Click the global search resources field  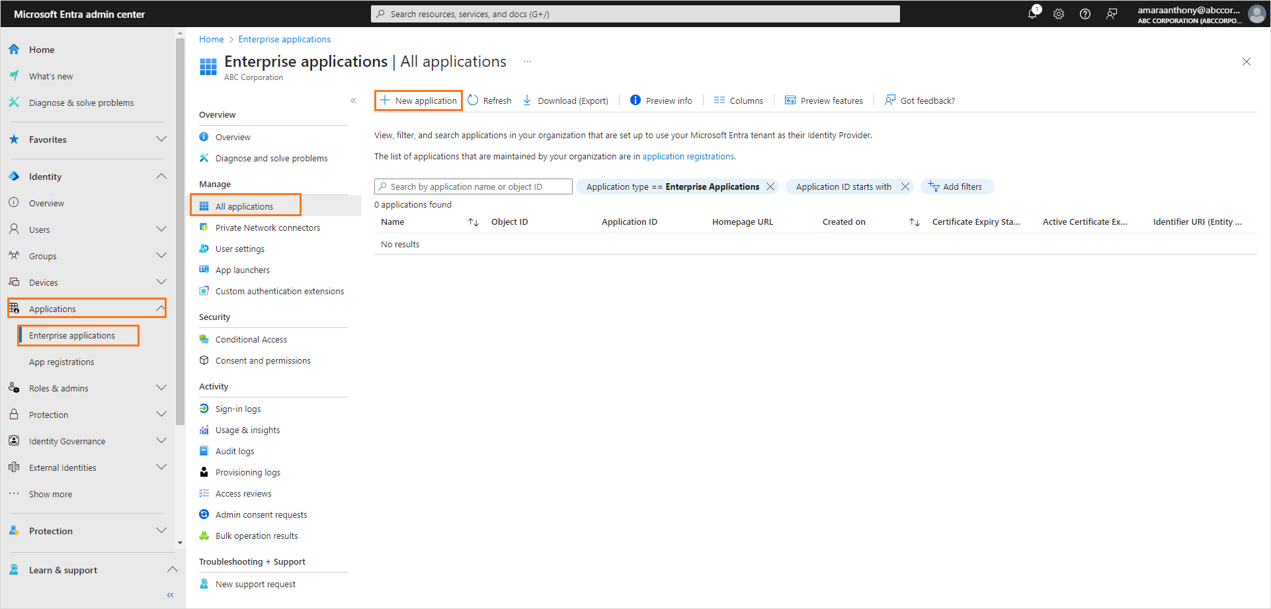(635, 14)
